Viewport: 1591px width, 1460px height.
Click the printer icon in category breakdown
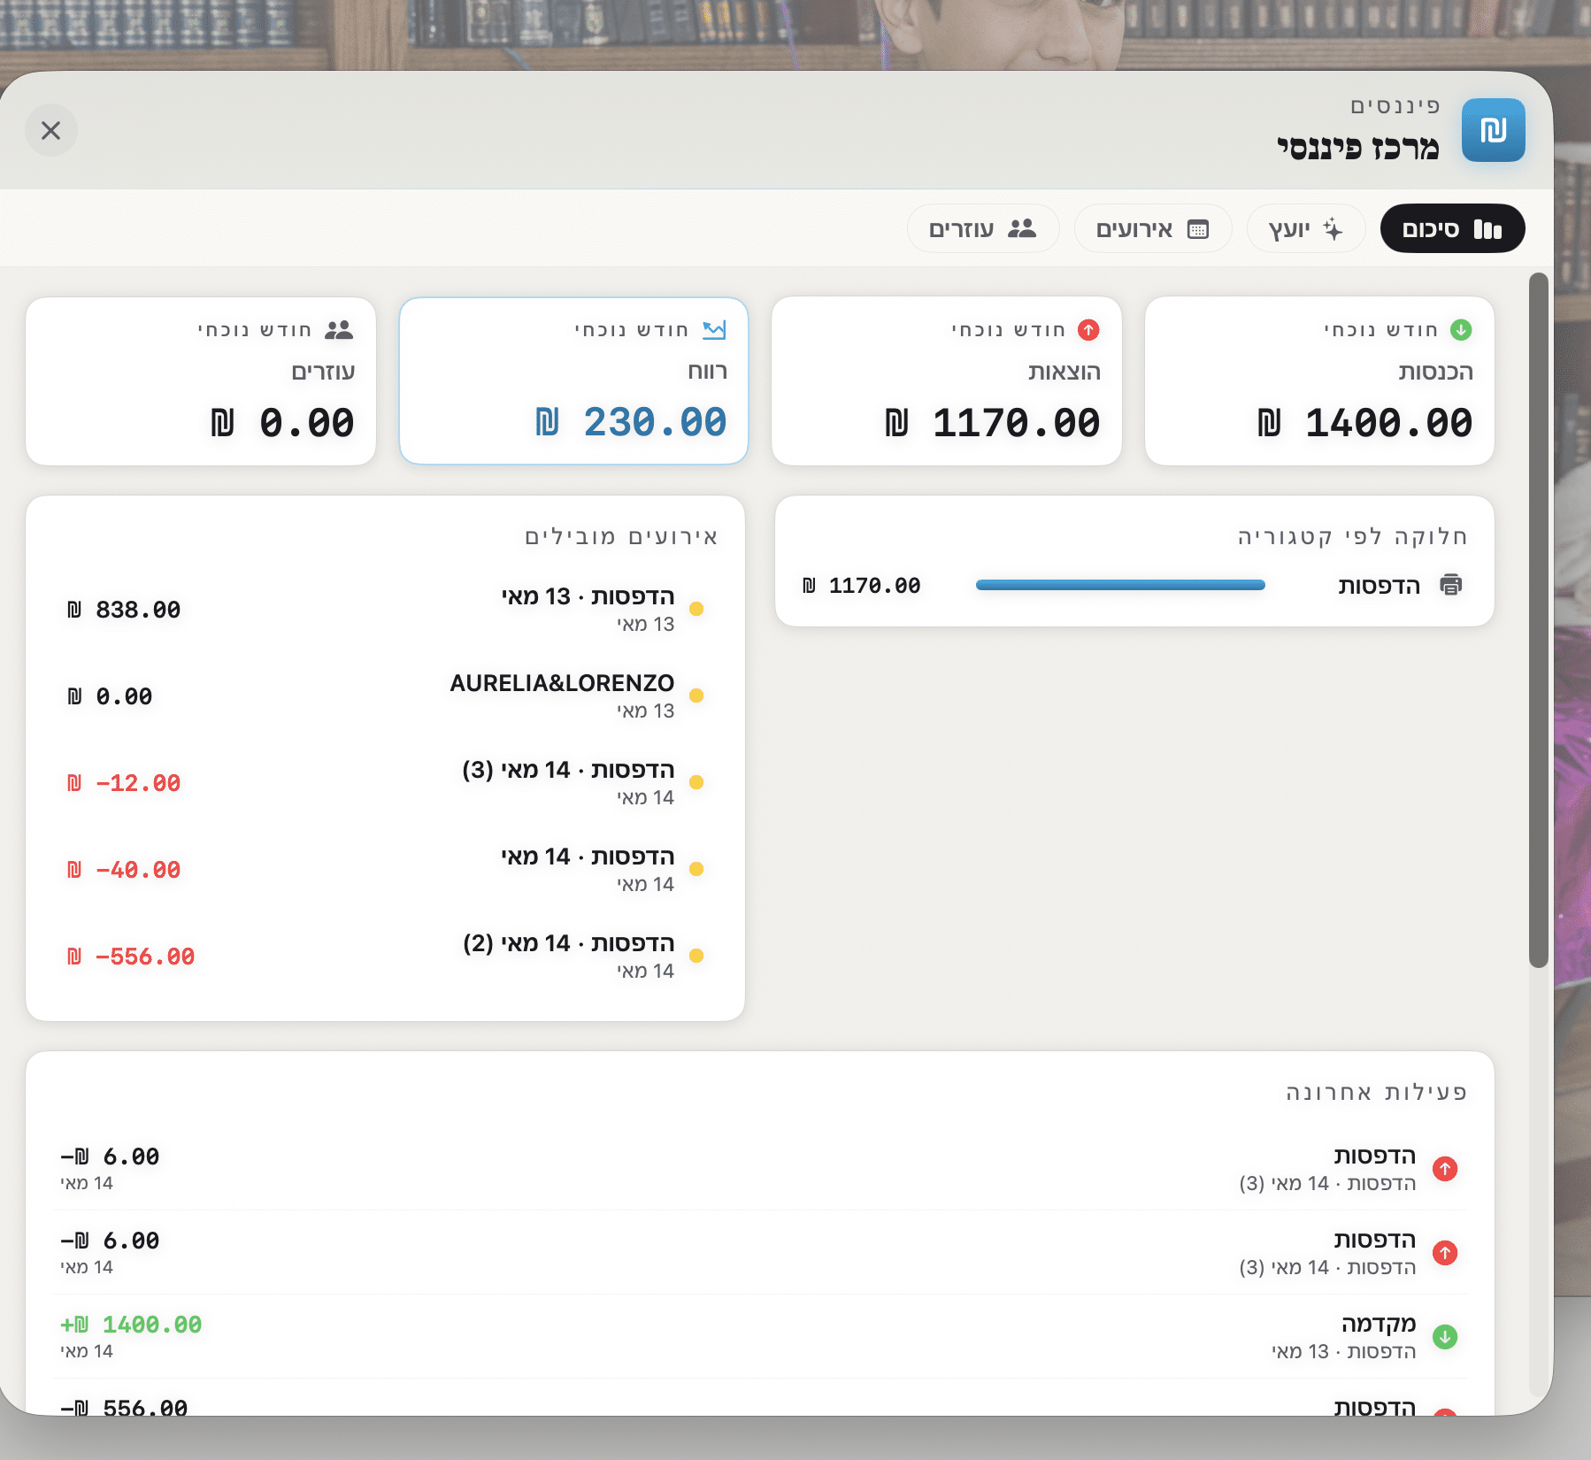pos(1451,585)
